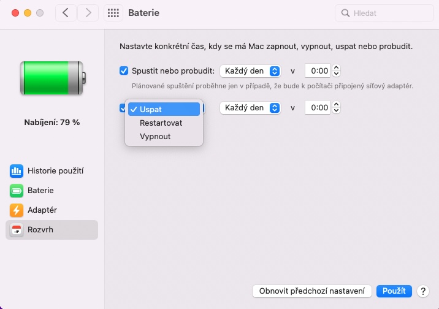Choose Uspat from the popup menu

[x=151, y=109]
